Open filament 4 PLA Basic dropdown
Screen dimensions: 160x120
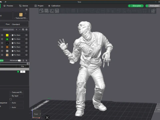point(17,39)
